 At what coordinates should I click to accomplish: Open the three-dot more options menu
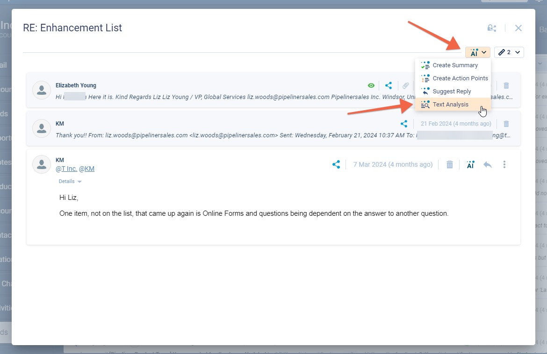504,164
